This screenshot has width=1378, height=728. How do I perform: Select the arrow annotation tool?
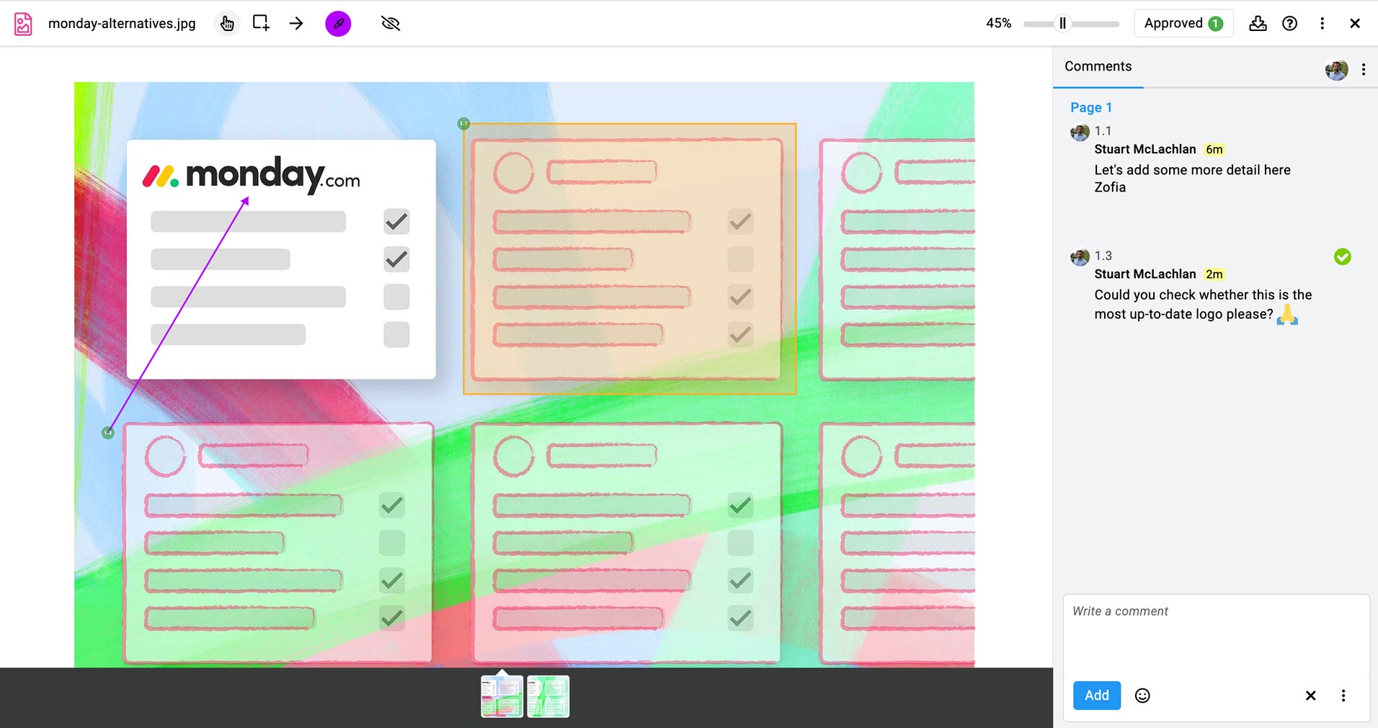(x=296, y=24)
